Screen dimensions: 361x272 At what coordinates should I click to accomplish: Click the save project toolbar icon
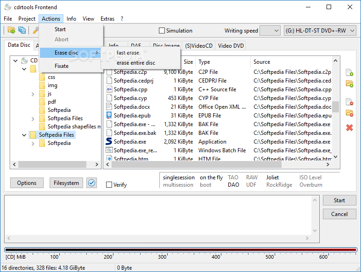(x=22, y=30)
